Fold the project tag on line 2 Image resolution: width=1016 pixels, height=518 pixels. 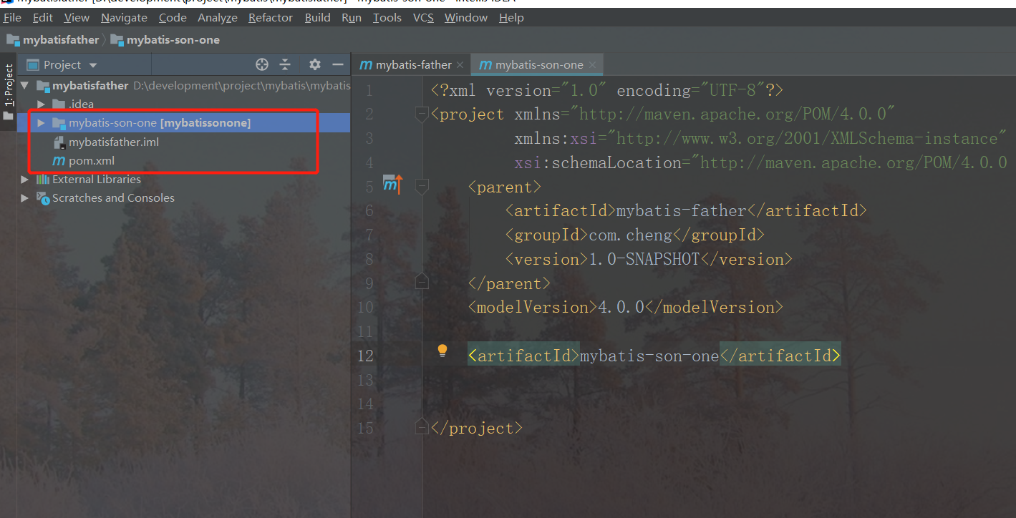point(422,114)
